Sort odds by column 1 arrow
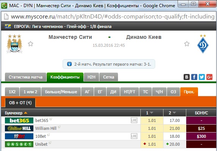The image size is (217, 151). (151, 113)
